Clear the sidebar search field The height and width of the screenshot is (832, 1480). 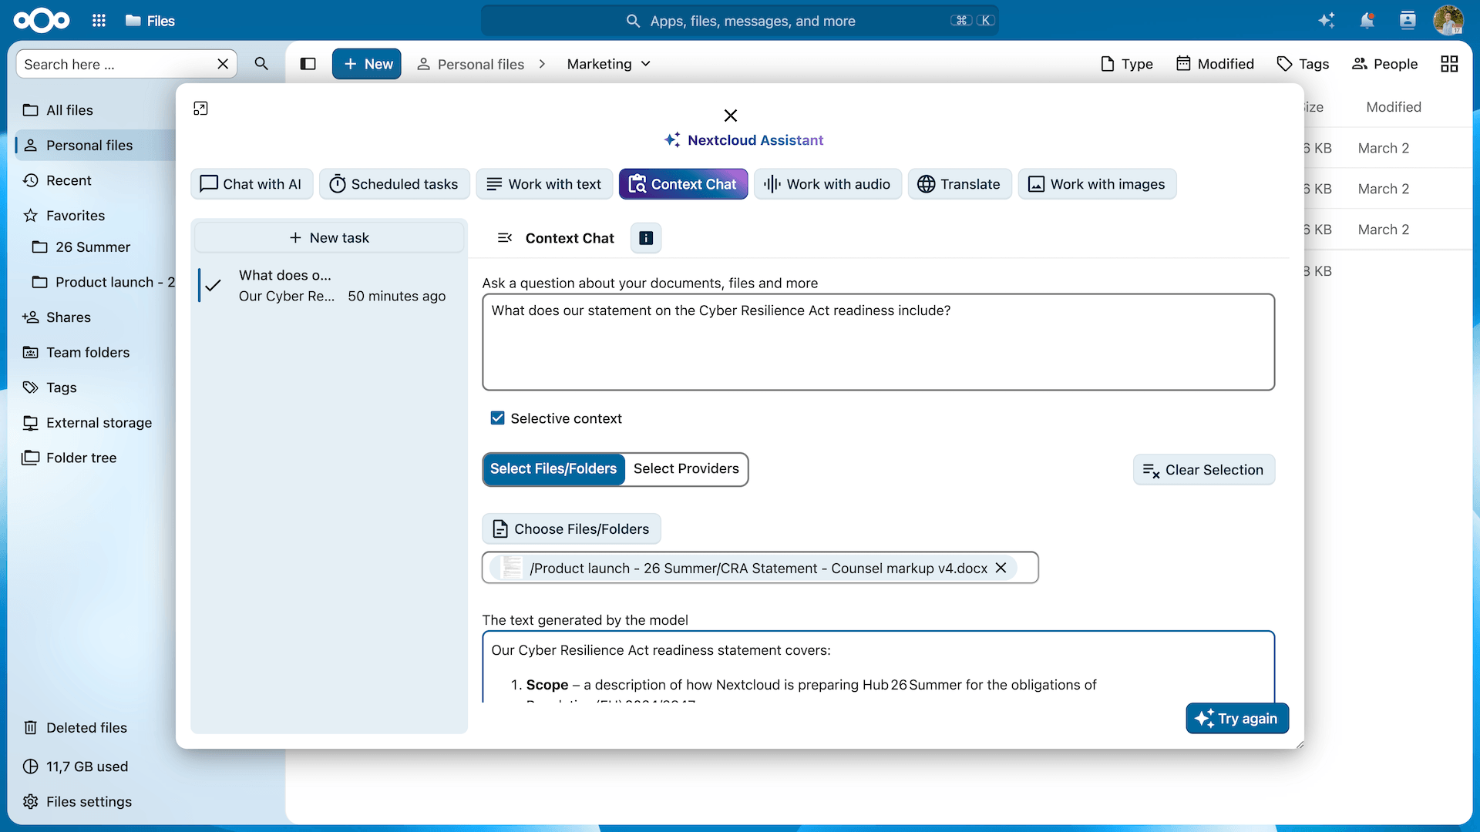click(x=223, y=64)
